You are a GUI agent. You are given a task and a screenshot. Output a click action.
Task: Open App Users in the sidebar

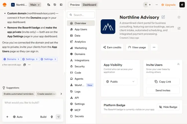[x=81, y=29]
